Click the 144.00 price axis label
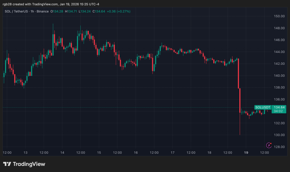Screen dimensions: 290x172 coord(279,52)
